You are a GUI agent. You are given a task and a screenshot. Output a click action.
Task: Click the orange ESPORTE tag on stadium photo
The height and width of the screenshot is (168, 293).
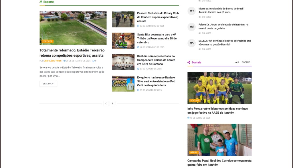pos(47,41)
